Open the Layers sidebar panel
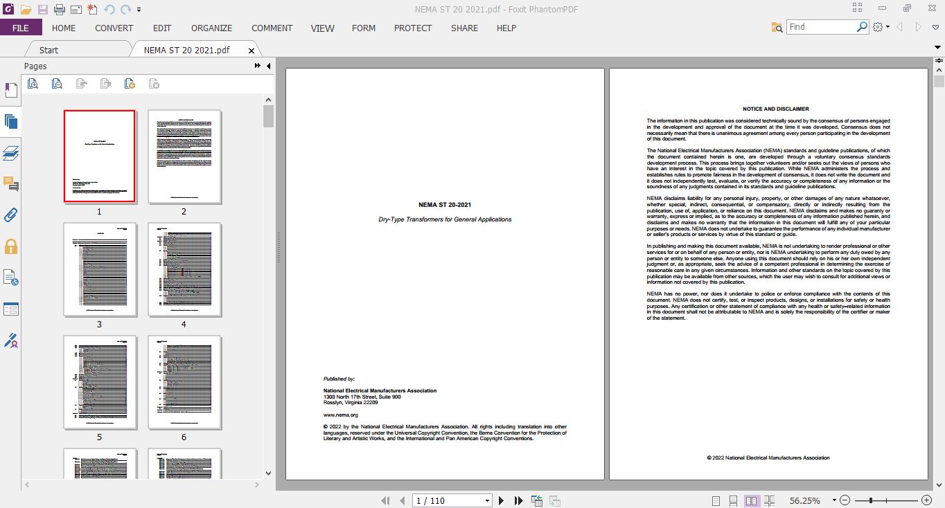Viewport: 945px width, 508px height. 10,153
